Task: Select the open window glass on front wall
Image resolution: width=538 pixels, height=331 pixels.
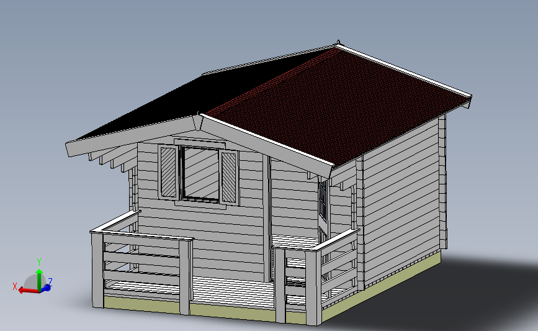Action: pos(200,173)
